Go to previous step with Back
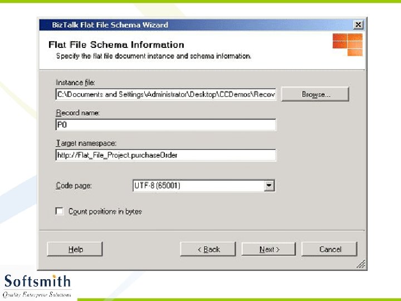The width and height of the screenshot is (401, 301). [208, 249]
